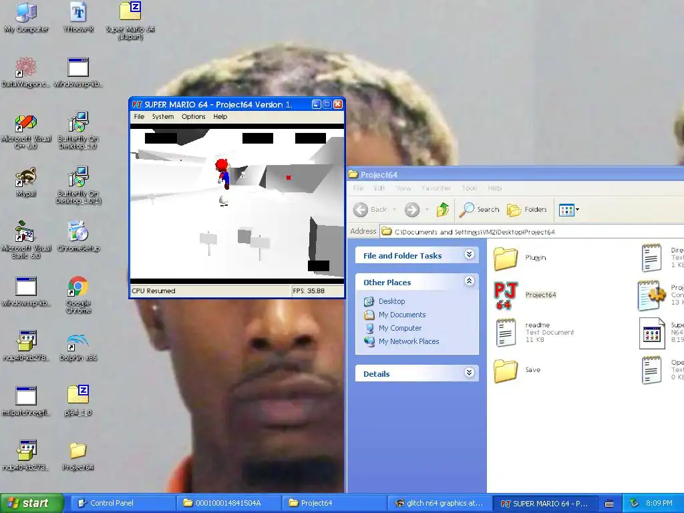Switch to 000100014841504A taskbar button
This screenshot has width=684, height=513.
(x=228, y=504)
